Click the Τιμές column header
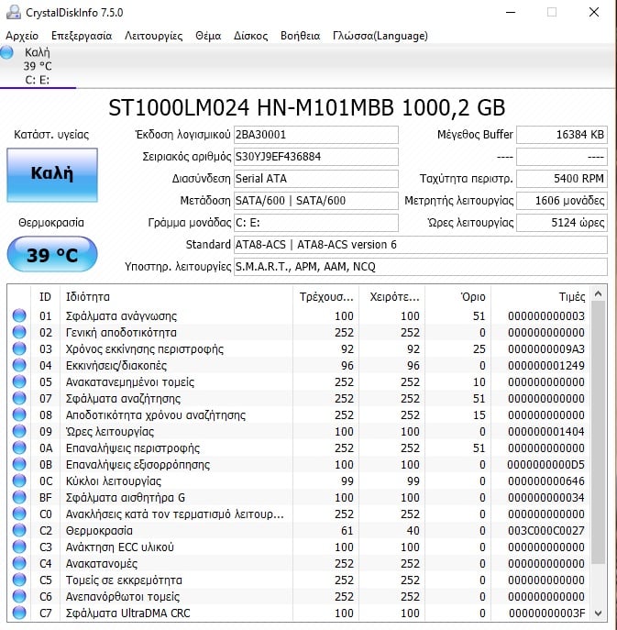This screenshot has width=617, height=630. 540,297
